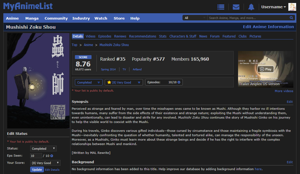
Task: Click the TV type link
Action: (124, 69)
